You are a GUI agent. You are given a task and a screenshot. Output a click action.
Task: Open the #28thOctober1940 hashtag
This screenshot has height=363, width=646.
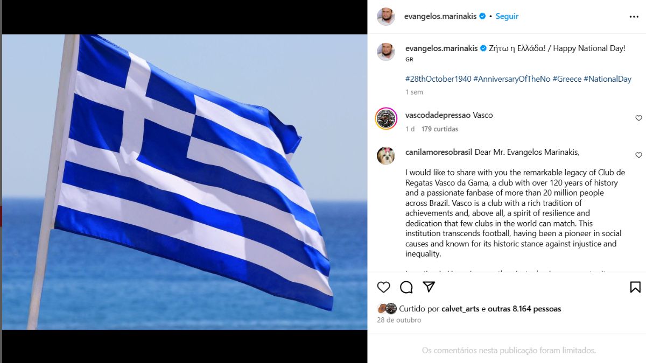438,79
